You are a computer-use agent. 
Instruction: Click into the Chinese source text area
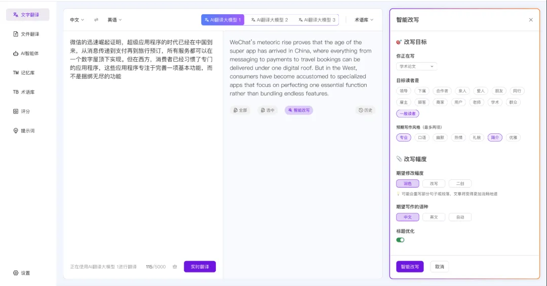[x=142, y=59]
